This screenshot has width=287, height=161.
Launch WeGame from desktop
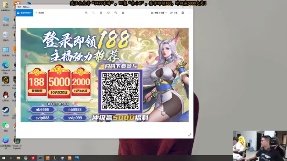click(6, 82)
